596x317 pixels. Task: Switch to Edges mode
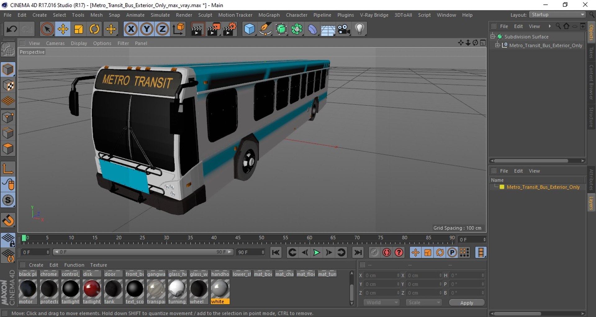(8, 133)
